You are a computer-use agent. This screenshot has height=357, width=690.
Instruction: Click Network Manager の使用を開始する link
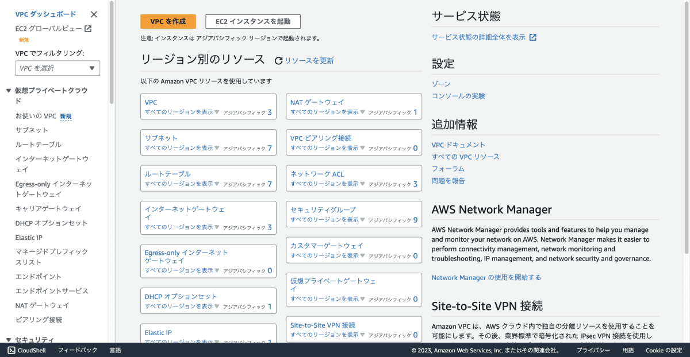[x=486, y=278]
